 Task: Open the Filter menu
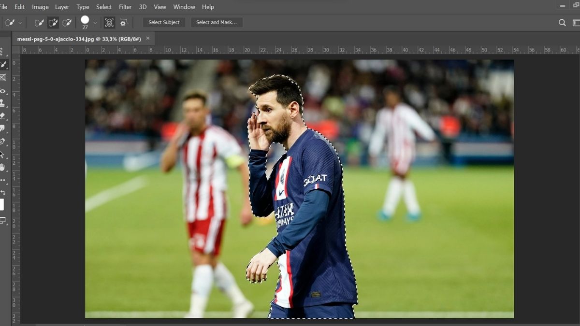125,7
